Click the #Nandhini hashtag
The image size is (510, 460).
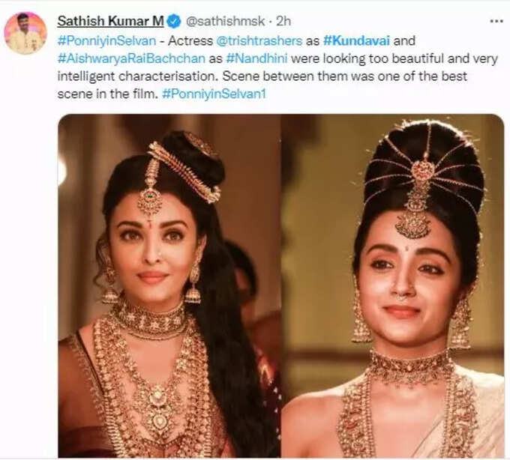pos(257,58)
